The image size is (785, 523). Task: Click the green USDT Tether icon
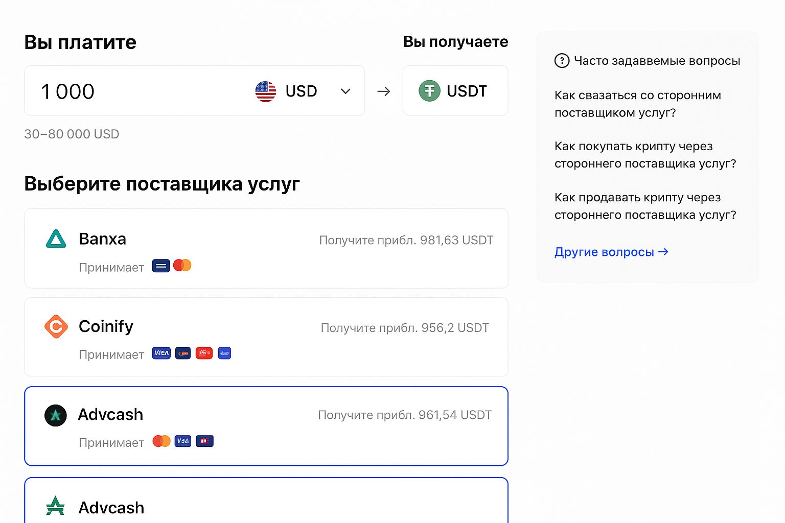pos(429,91)
